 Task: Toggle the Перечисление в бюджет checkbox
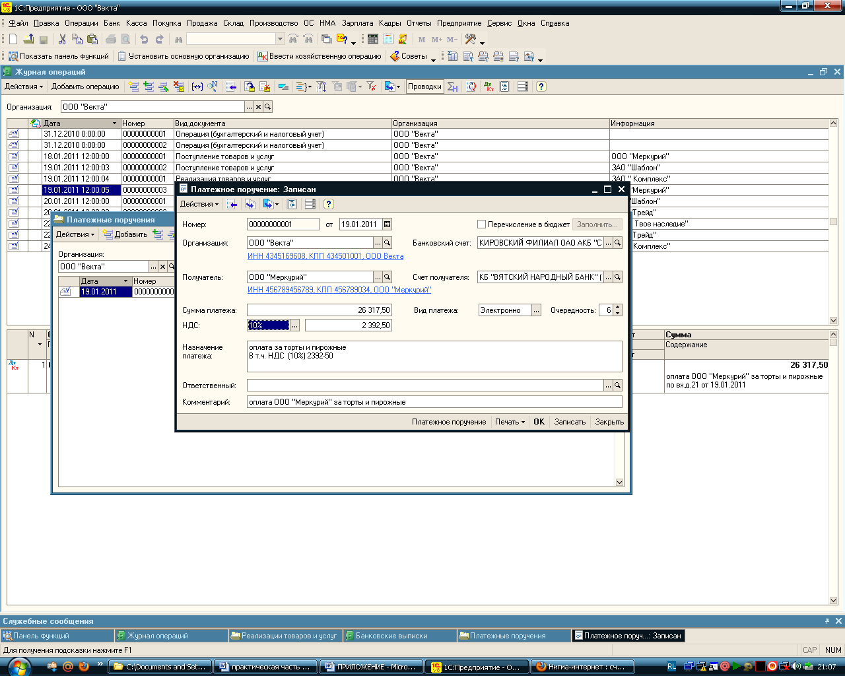[x=482, y=224]
